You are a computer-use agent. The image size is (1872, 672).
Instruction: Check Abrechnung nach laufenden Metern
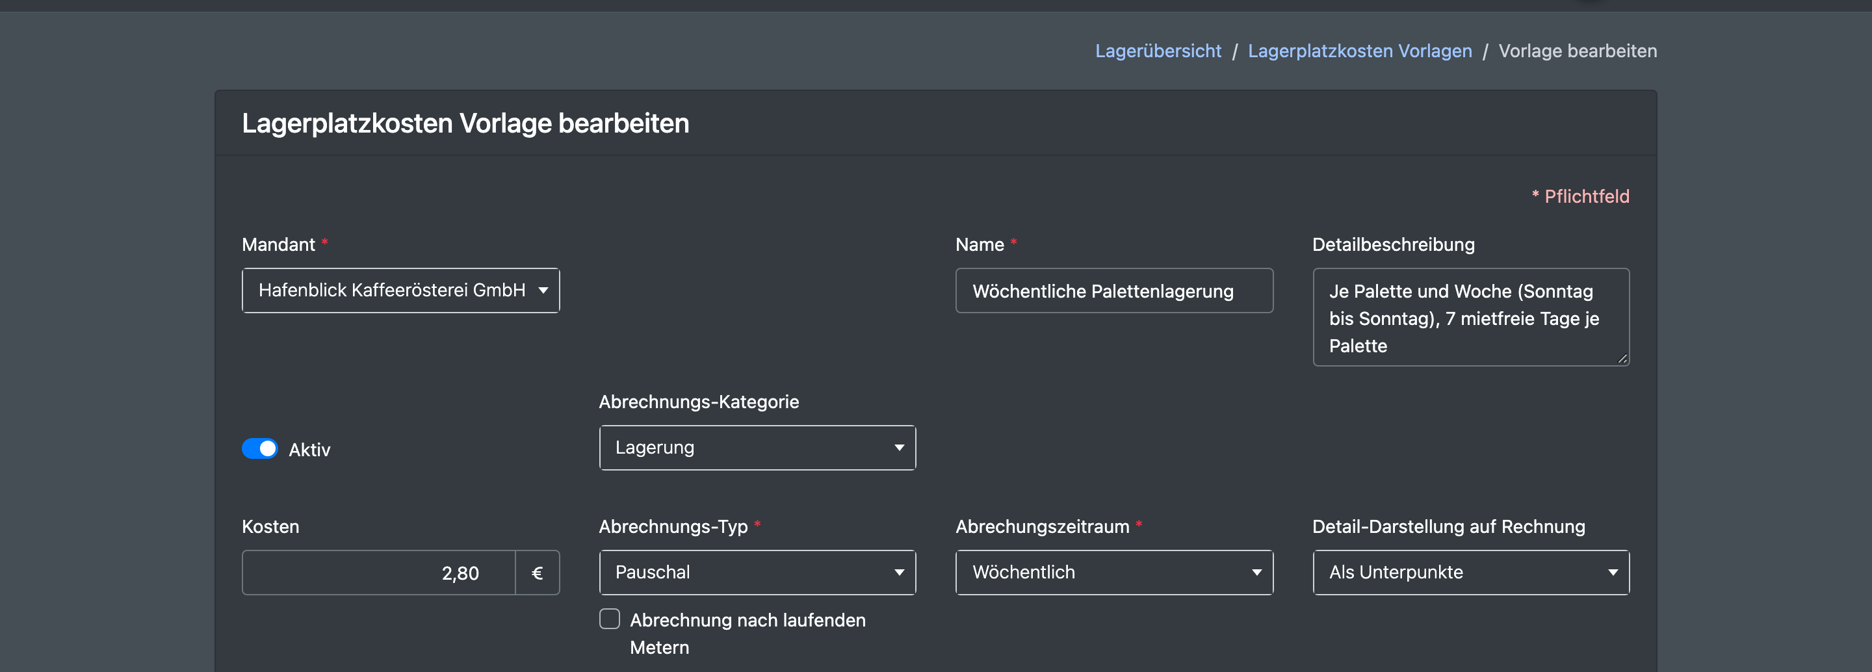[610, 619]
